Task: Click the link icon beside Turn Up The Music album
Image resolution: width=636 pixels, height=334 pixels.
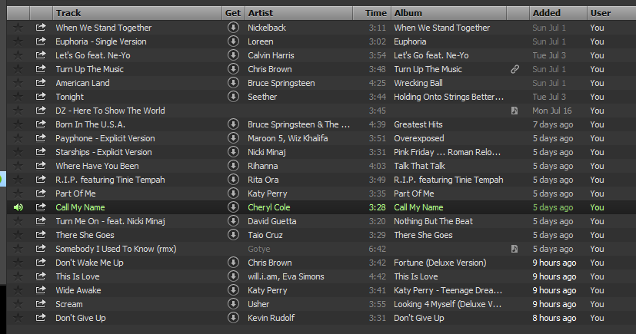Action: click(515, 69)
